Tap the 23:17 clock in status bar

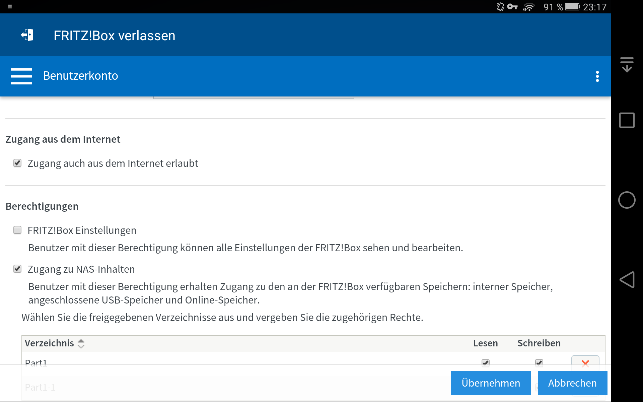point(595,7)
